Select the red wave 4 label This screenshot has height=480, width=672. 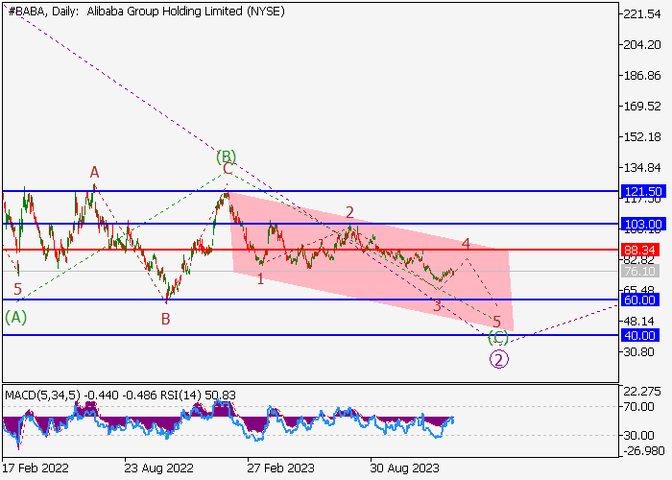tap(466, 244)
